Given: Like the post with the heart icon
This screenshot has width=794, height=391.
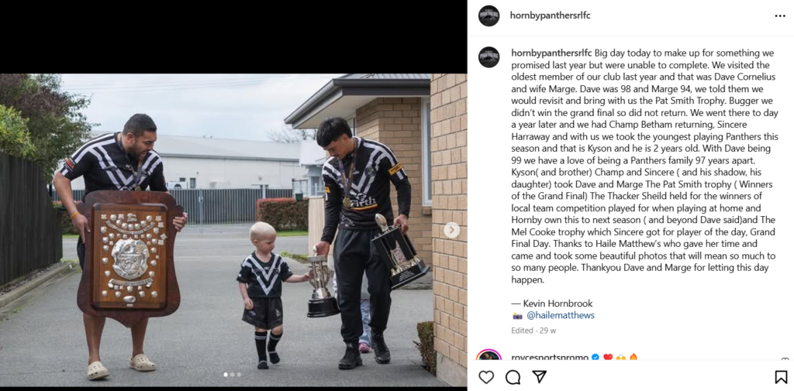Looking at the screenshot, I should [x=486, y=377].
